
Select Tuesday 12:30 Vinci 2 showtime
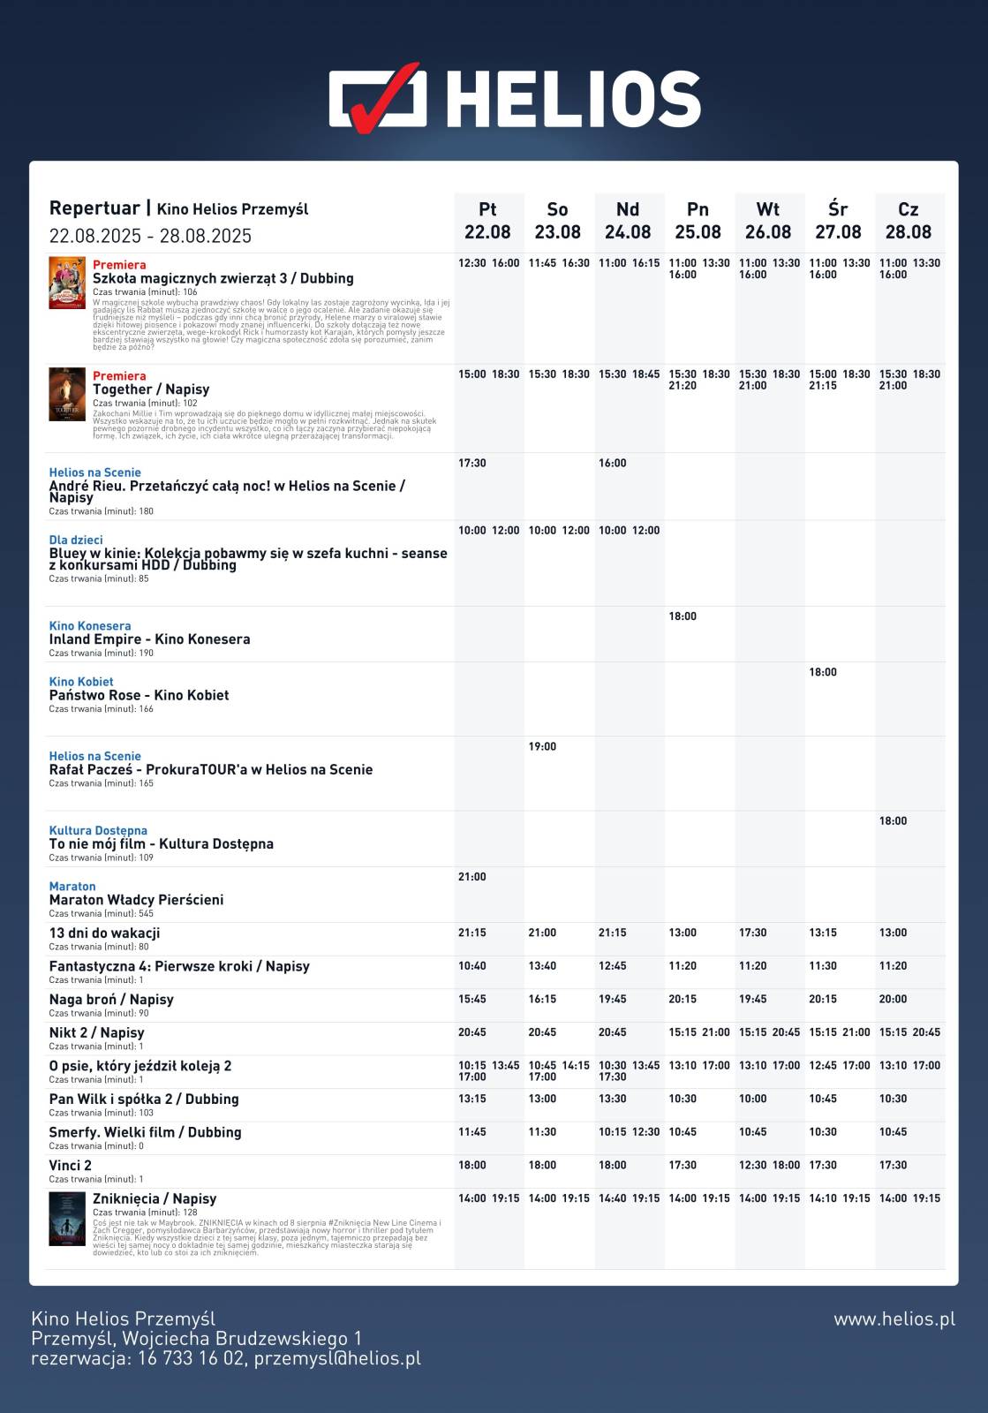[753, 1165]
